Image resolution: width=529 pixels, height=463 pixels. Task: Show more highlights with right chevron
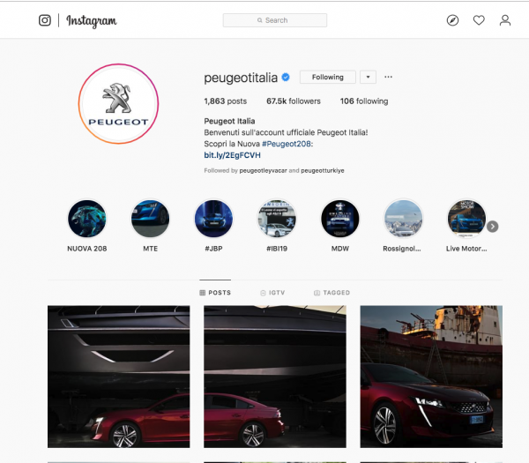pos(493,227)
